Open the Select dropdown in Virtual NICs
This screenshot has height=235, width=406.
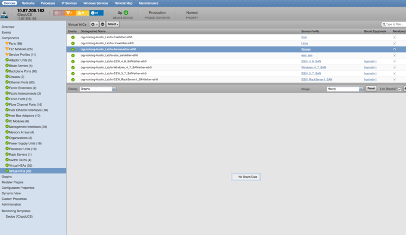tap(113, 24)
